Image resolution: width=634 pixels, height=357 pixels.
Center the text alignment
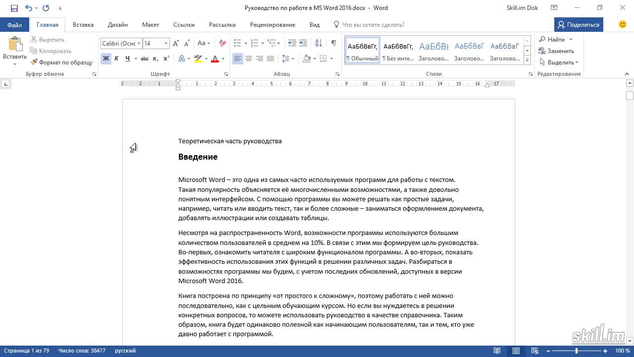pyautogui.click(x=249, y=59)
